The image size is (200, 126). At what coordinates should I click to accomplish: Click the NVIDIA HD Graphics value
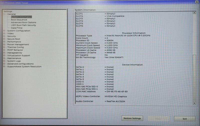coord(116,96)
